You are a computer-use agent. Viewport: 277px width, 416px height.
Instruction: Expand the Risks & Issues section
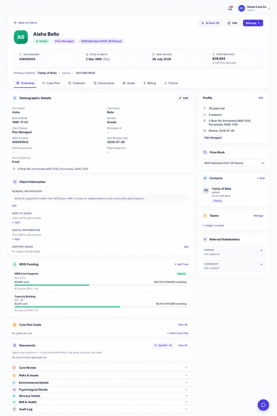(186, 375)
